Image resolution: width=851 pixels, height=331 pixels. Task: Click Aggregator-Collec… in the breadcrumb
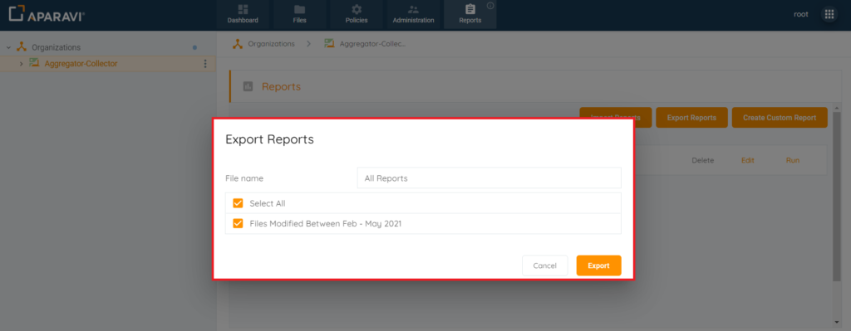tap(372, 44)
